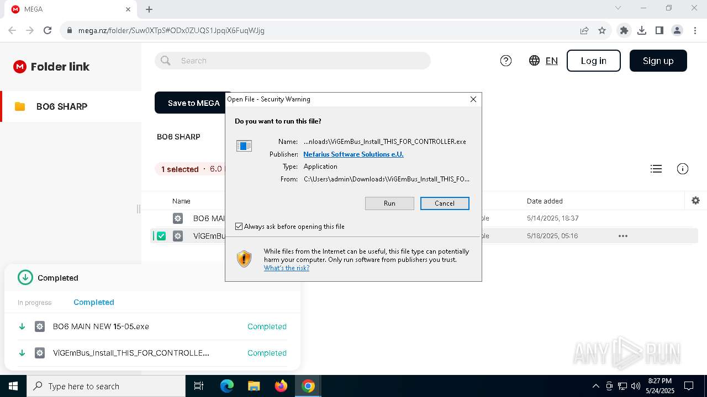
Task: Click Run in the Security Warning dialog
Action: tap(389, 203)
